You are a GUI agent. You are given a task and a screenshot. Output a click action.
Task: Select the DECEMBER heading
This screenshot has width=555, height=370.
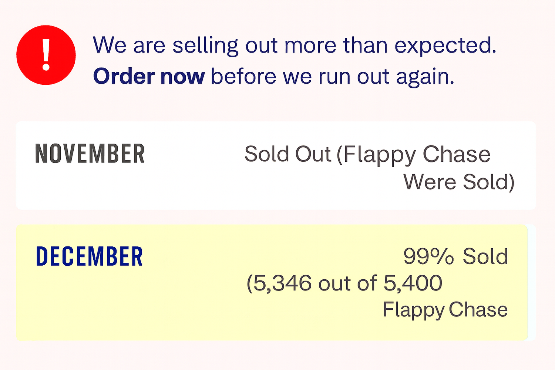(x=89, y=256)
